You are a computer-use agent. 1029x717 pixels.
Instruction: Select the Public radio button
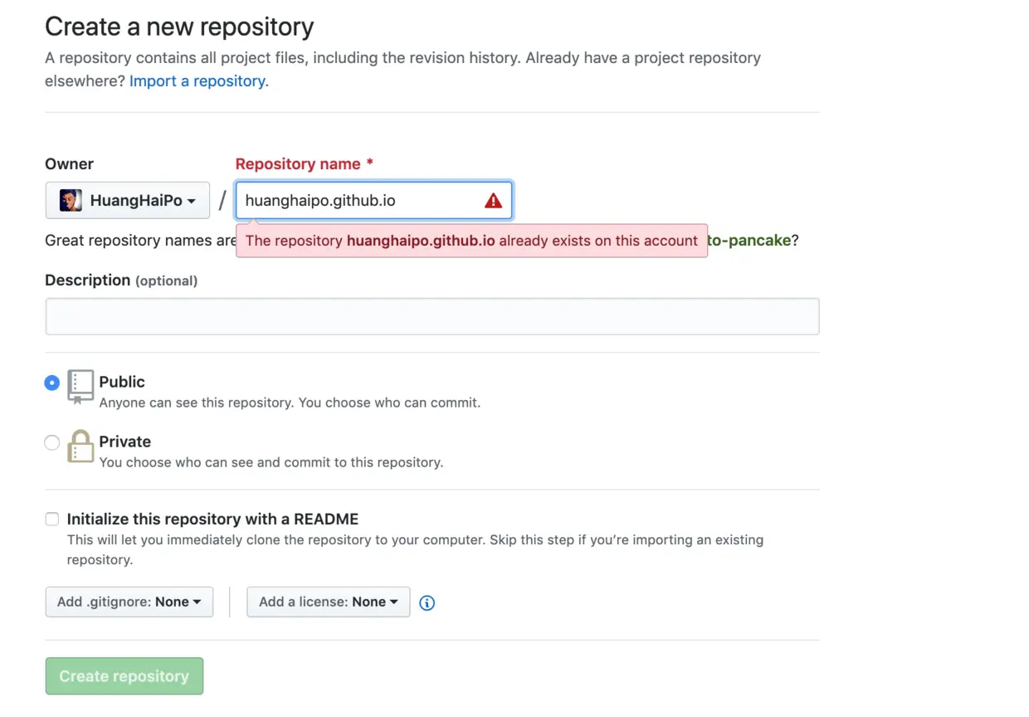pyautogui.click(x=52, y=383)
